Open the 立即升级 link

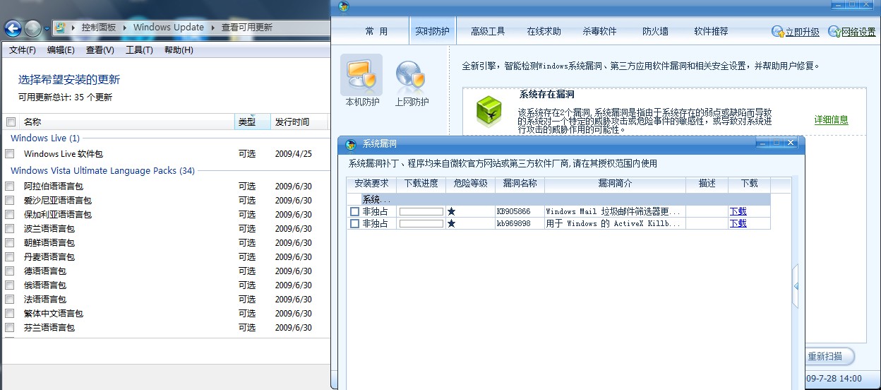coord(803,32)
